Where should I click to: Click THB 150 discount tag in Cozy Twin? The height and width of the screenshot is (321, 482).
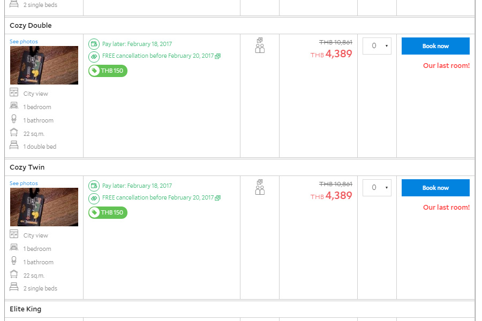(108, 212)
